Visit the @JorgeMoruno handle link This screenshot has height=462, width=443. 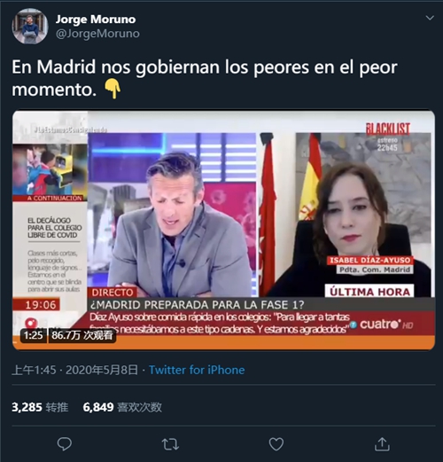pos(97,34)
